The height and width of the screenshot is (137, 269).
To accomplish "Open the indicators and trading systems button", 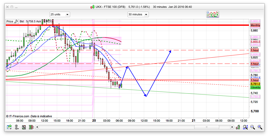I will [213, 14].
